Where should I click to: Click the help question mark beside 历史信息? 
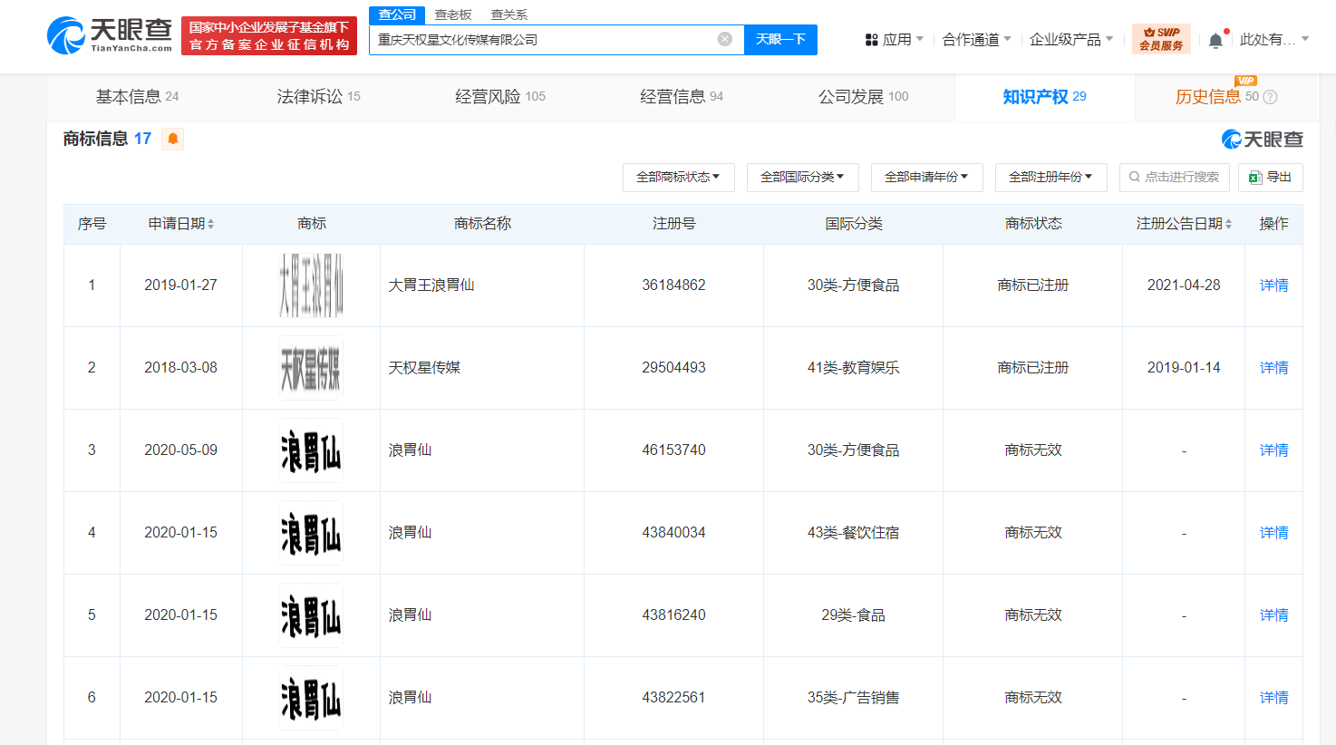1271,97
